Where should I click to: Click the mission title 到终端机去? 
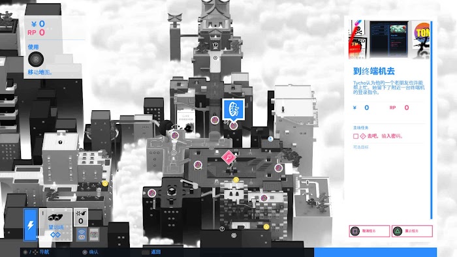[374, 71]
